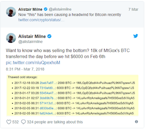This screenshot has height=131, width=145.
Task: Open transaction hash 3bb69b7b link
Action: click(x=48, y=98)
